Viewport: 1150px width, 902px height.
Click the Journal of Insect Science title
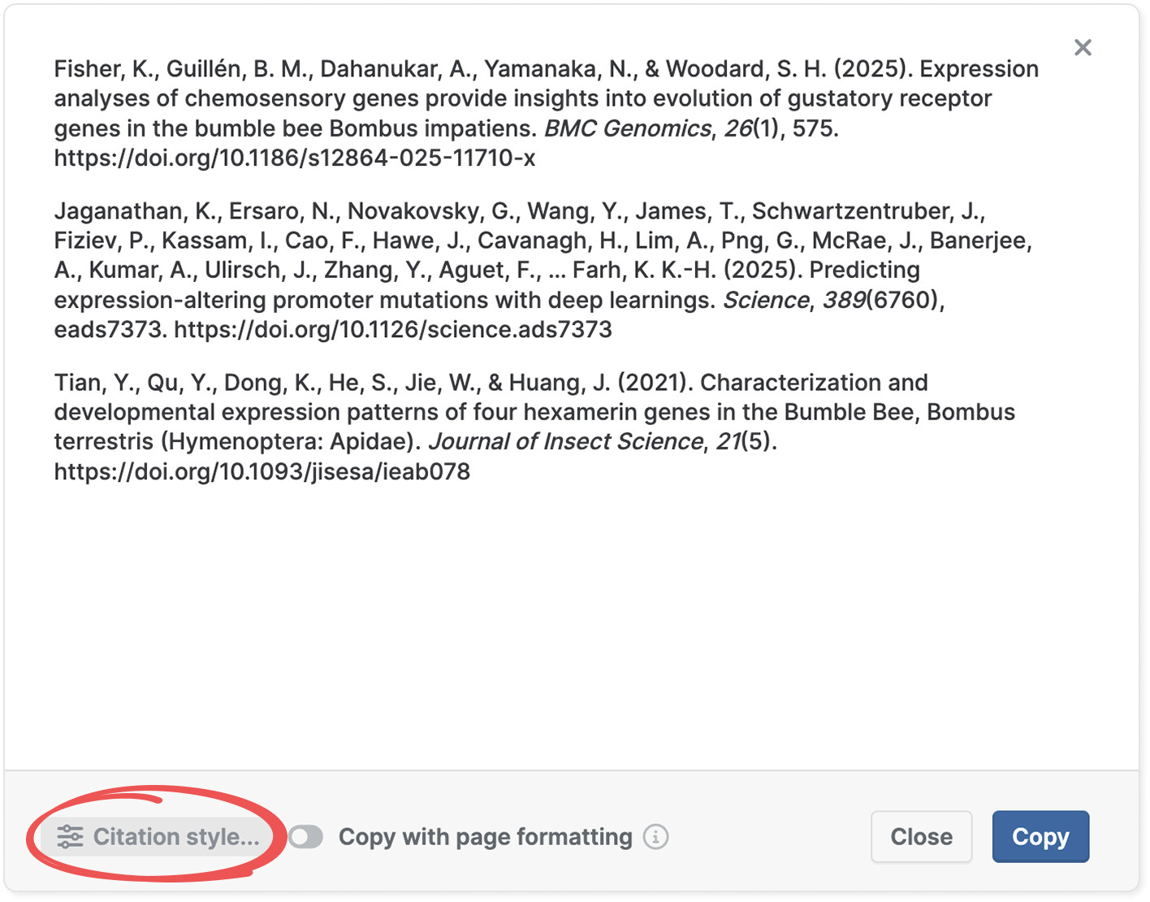tap(566, 442)
